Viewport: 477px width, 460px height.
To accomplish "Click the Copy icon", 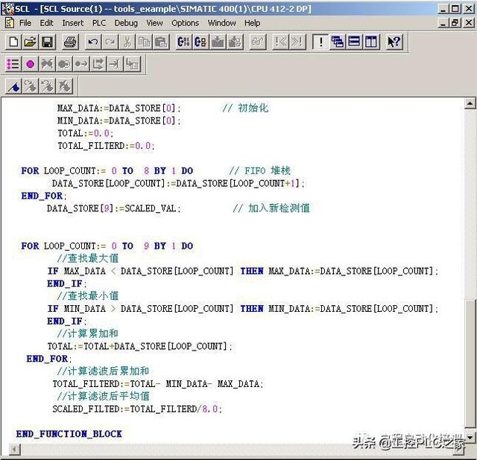I will point(144,42).
